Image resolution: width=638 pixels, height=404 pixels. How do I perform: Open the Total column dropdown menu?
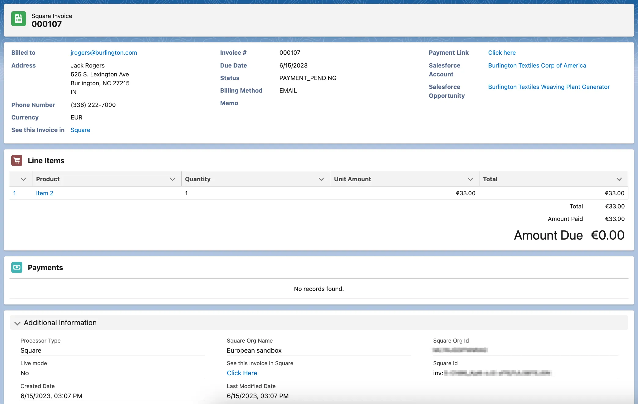pos(619,179)
